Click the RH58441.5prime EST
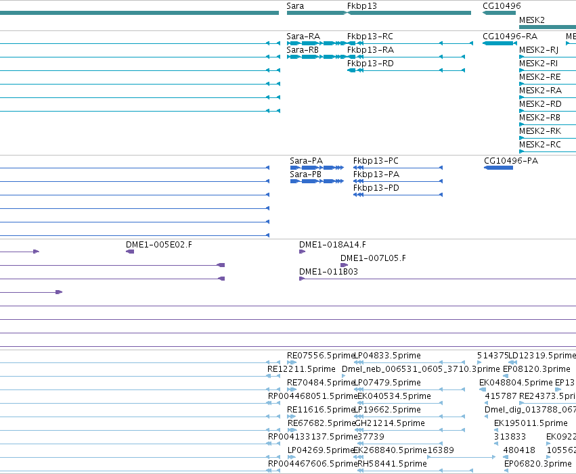The width and height of the screenshot is (576, 474). point(415,471)
